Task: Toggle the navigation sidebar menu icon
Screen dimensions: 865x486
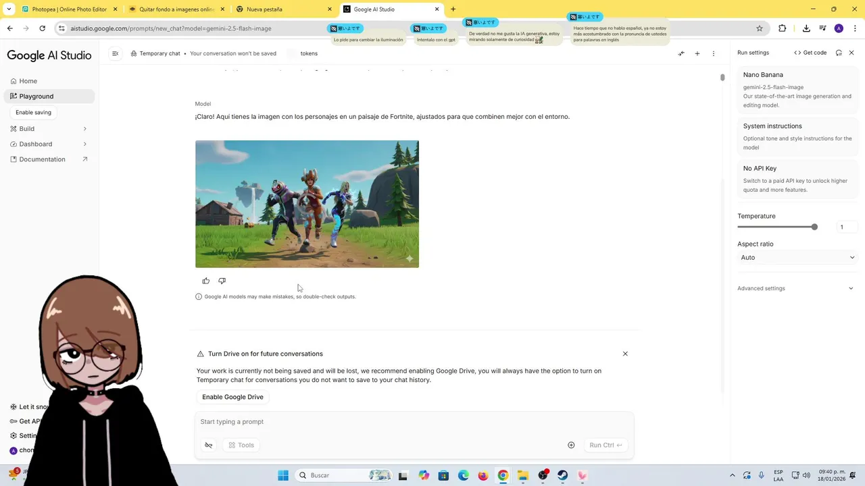Action: tap(115, 53)
